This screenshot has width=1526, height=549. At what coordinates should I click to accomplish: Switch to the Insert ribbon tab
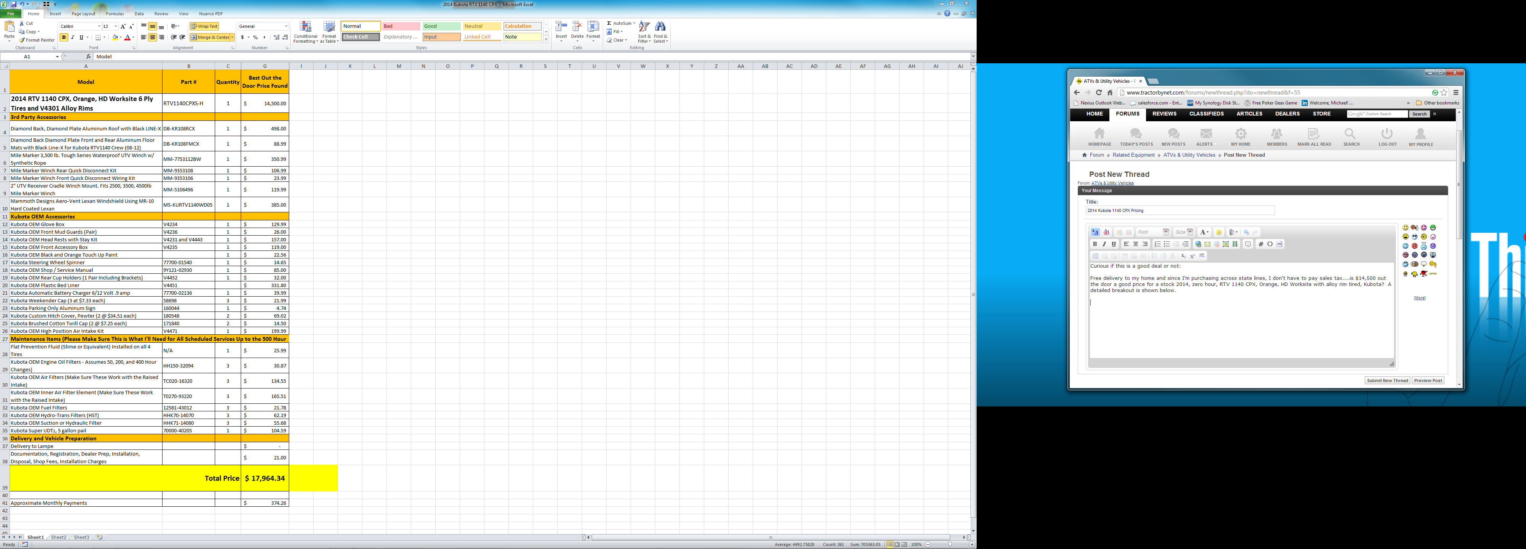55,14
